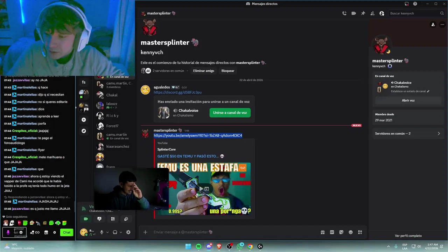
Task: Hide the user profile side panel
Action: point(382,13)
